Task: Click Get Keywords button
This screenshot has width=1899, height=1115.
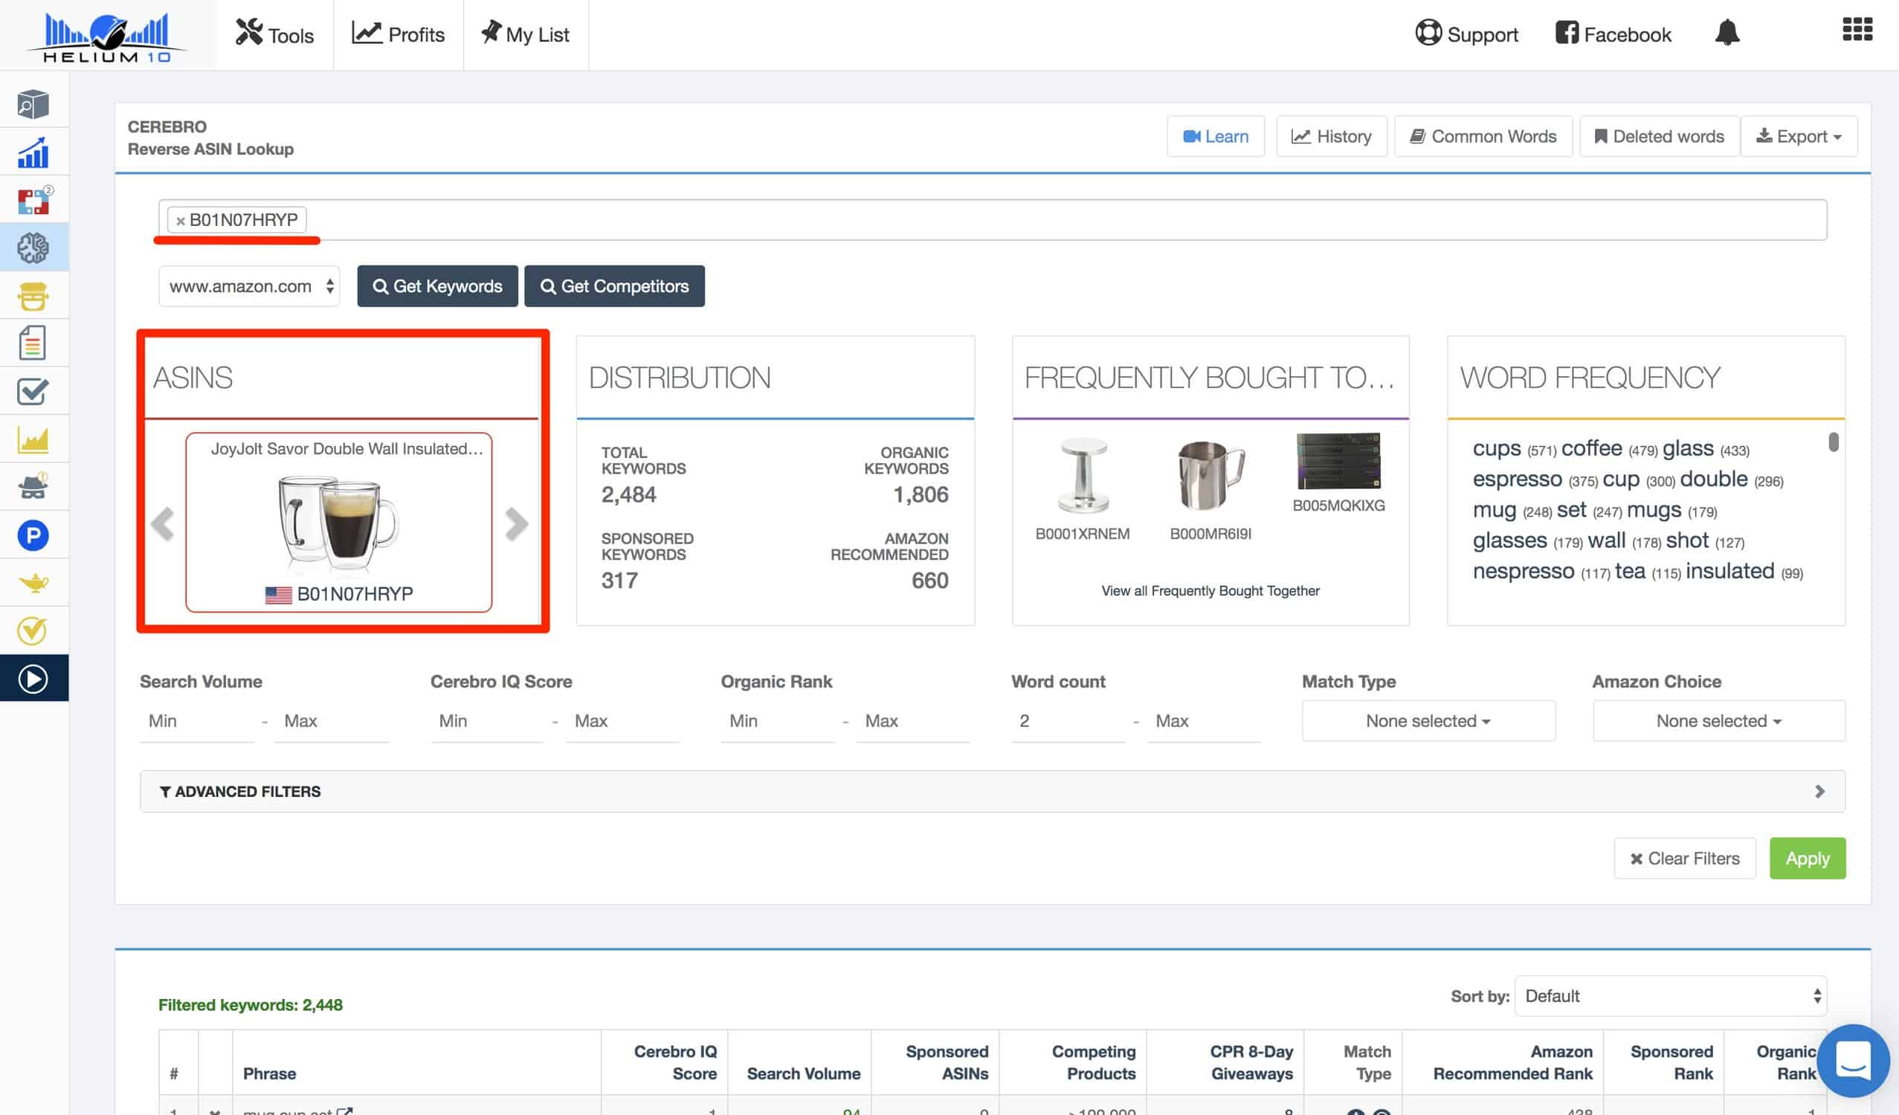Action: [438, 286]
